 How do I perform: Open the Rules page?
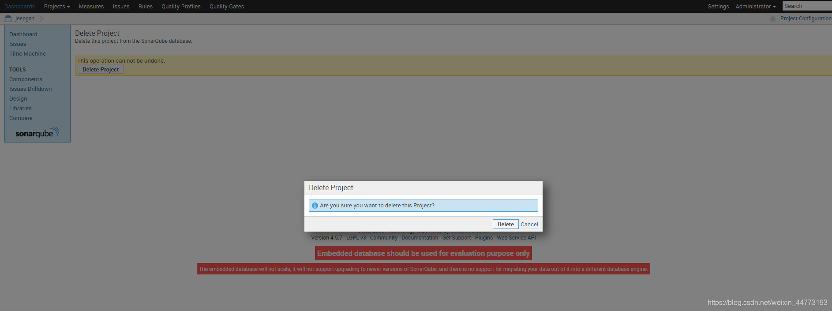coord(146,6)
